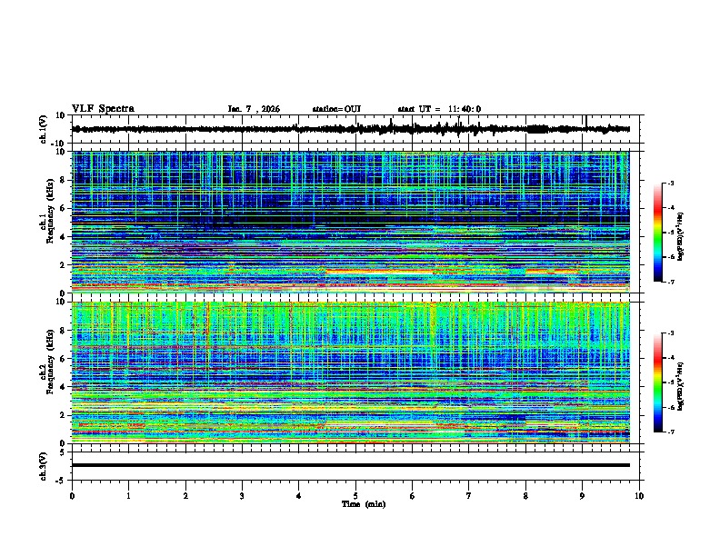Click the time axis tick label "7"
This screenshot has height=556, width=720.
click(469, 496)
